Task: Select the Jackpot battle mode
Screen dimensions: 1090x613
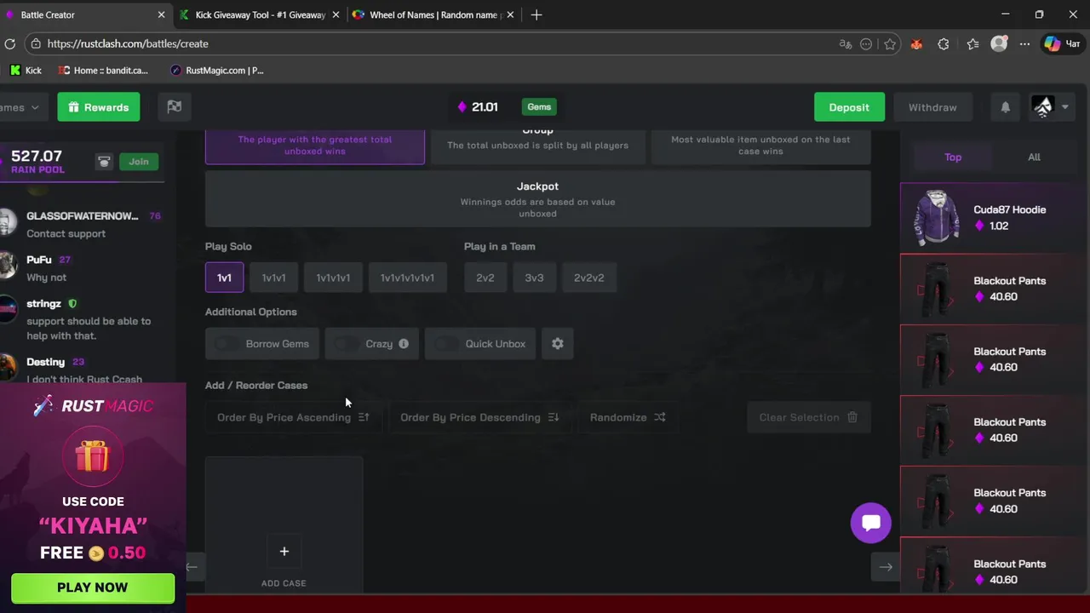Action: pyautogui.click(x=537, y=199)
